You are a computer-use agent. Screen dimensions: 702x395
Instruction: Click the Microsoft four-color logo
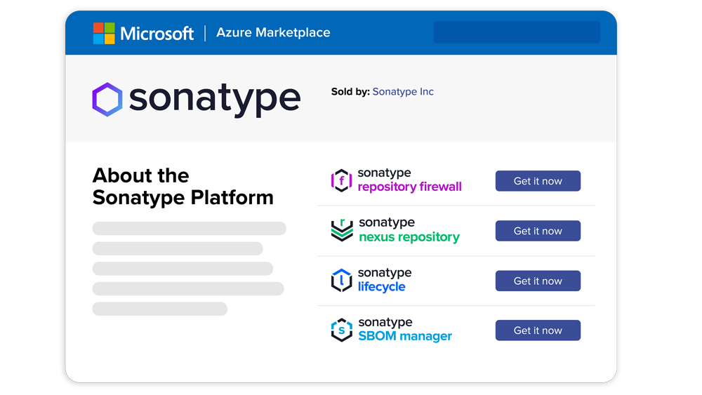104,33
